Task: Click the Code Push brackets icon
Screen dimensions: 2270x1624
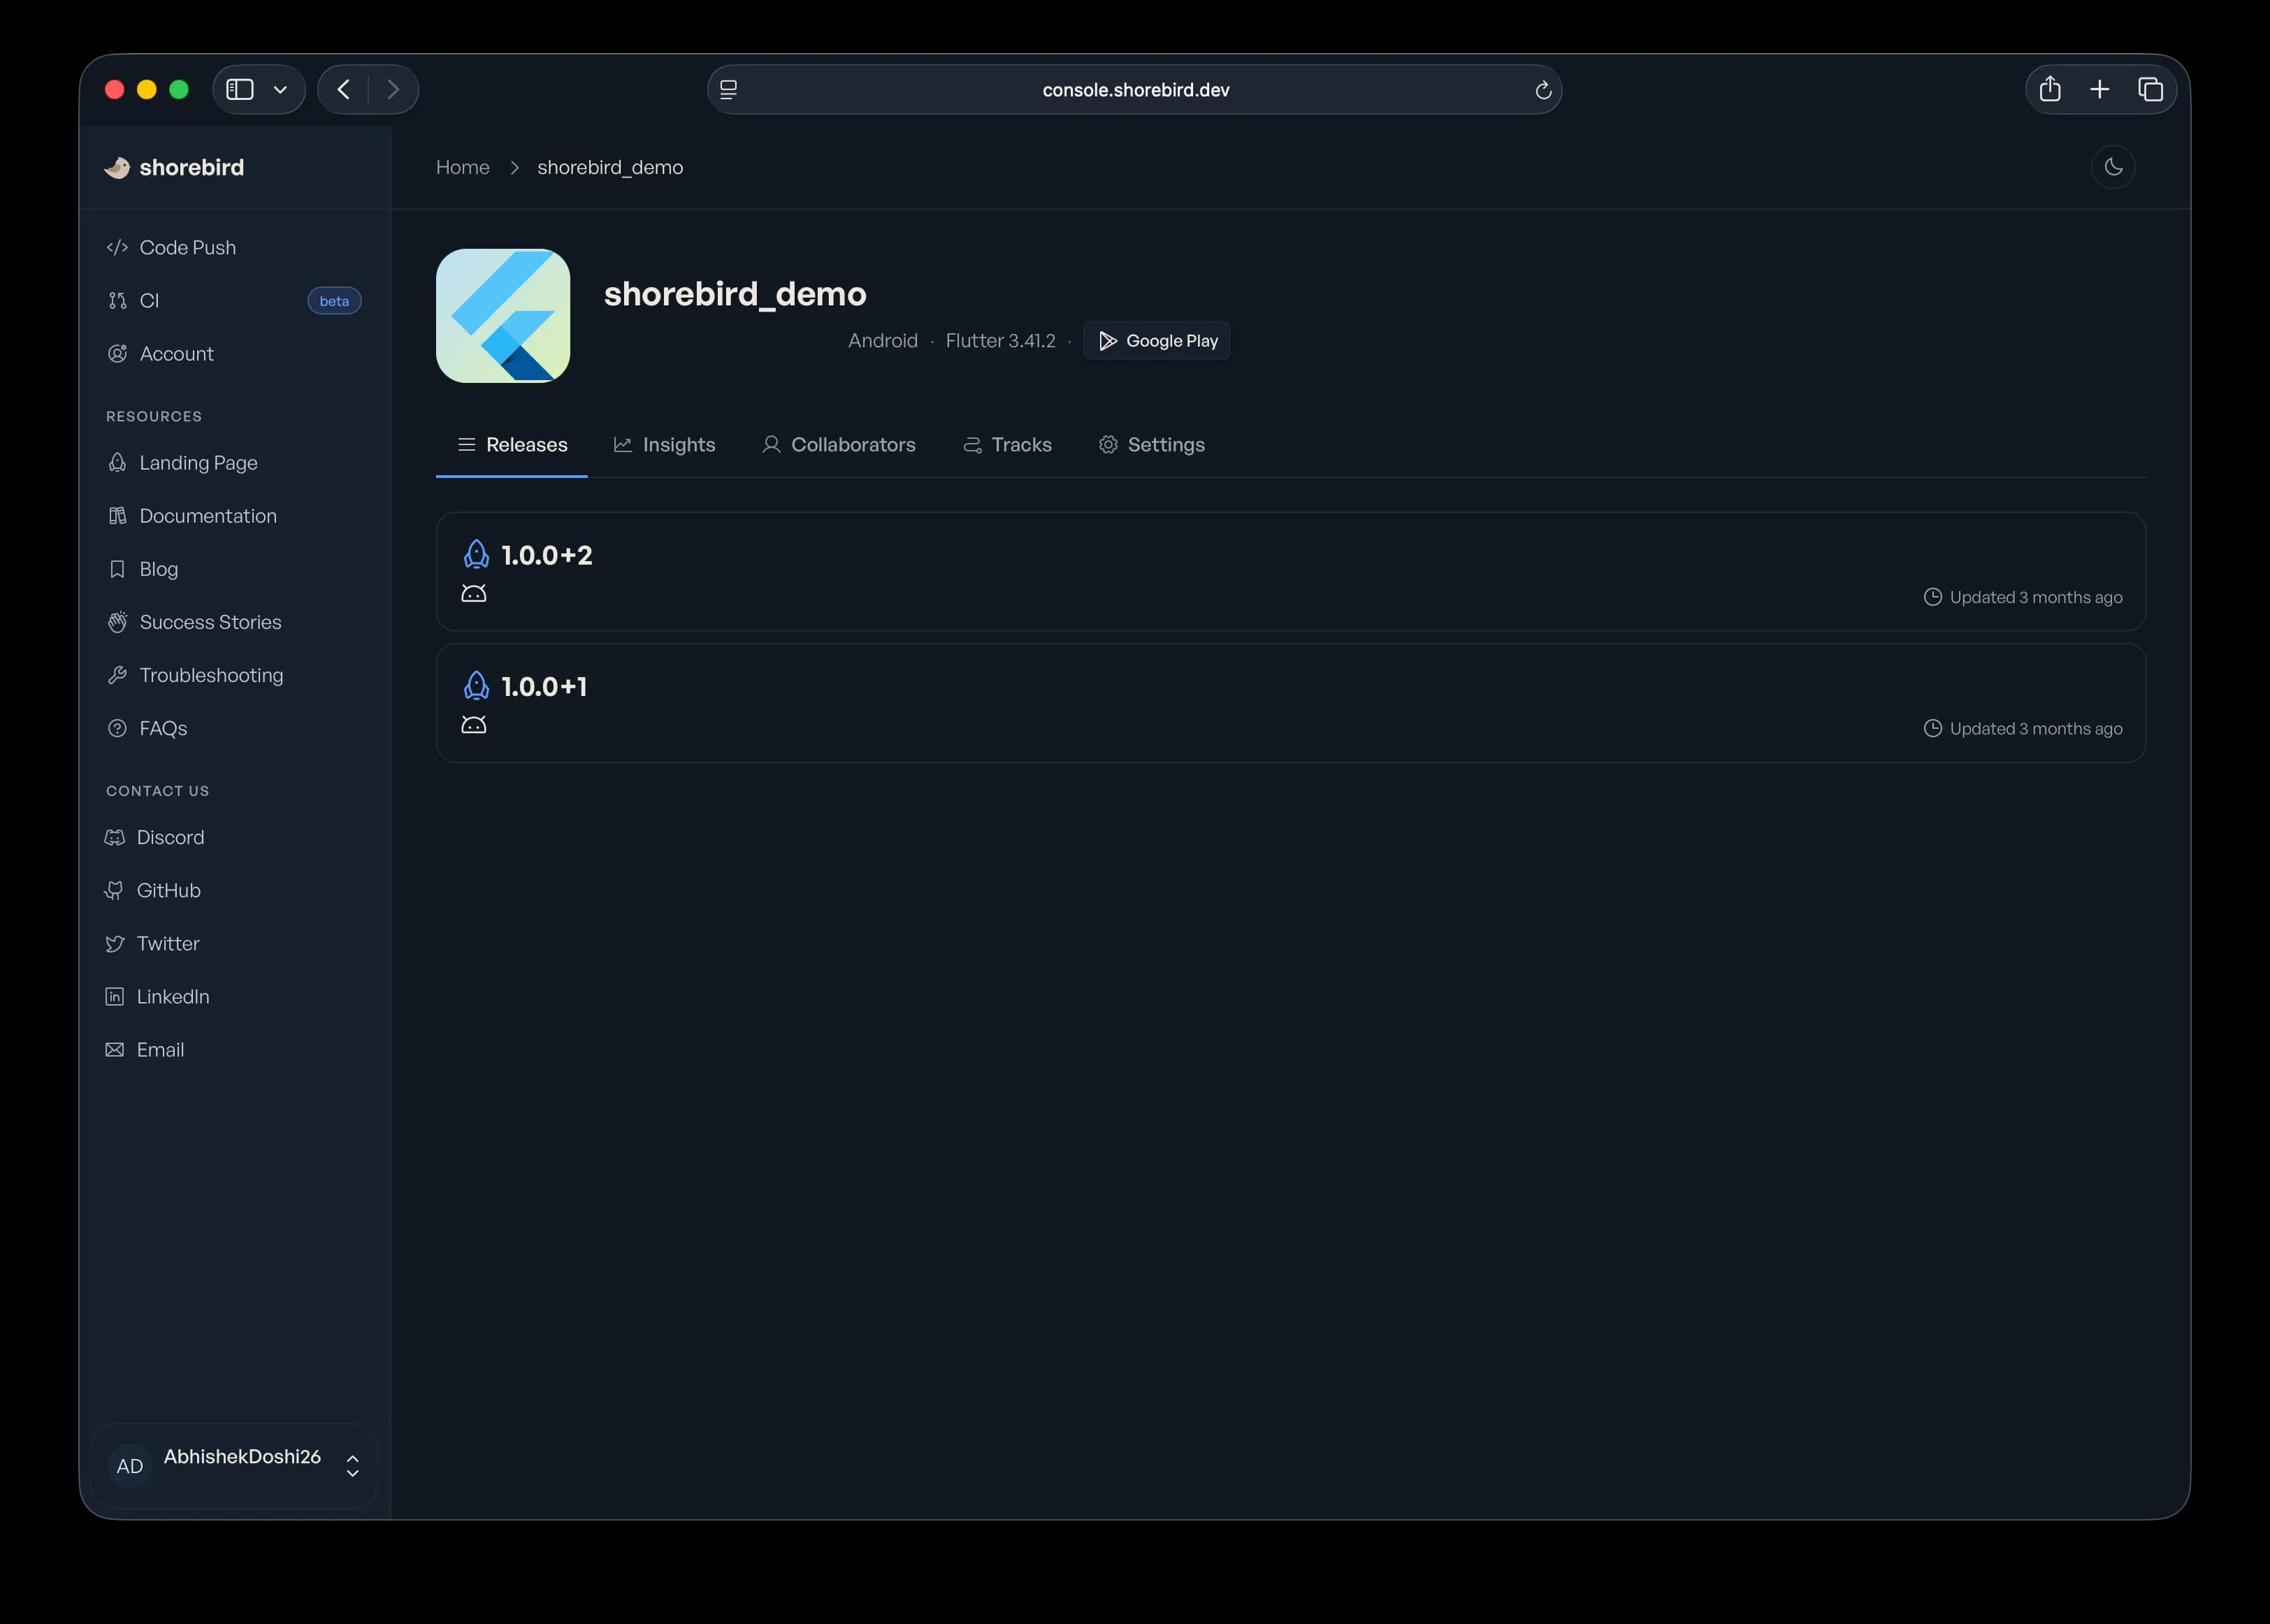Action: pos(117,247)
